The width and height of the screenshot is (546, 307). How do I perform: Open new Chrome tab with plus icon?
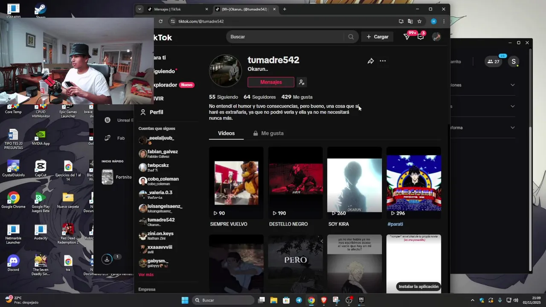(x=285, y=9)
